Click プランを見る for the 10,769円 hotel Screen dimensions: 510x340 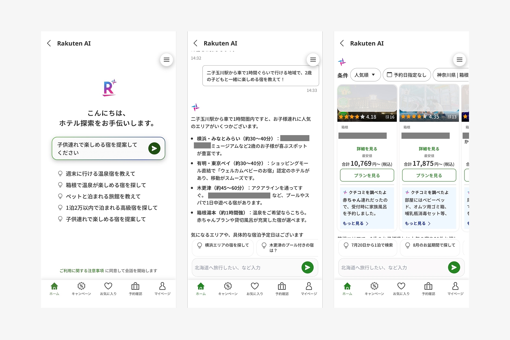tap(367, 175)
